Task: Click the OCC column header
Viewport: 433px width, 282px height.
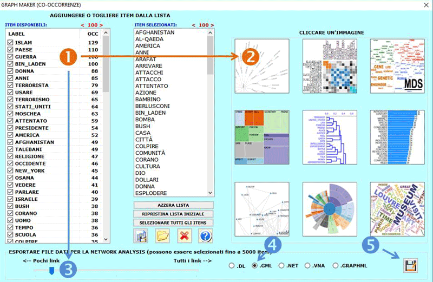Action: tap(93, 34)
